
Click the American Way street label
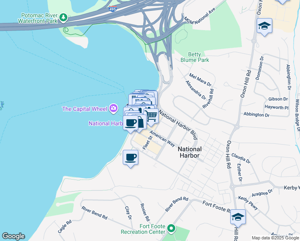coord(162,139)
